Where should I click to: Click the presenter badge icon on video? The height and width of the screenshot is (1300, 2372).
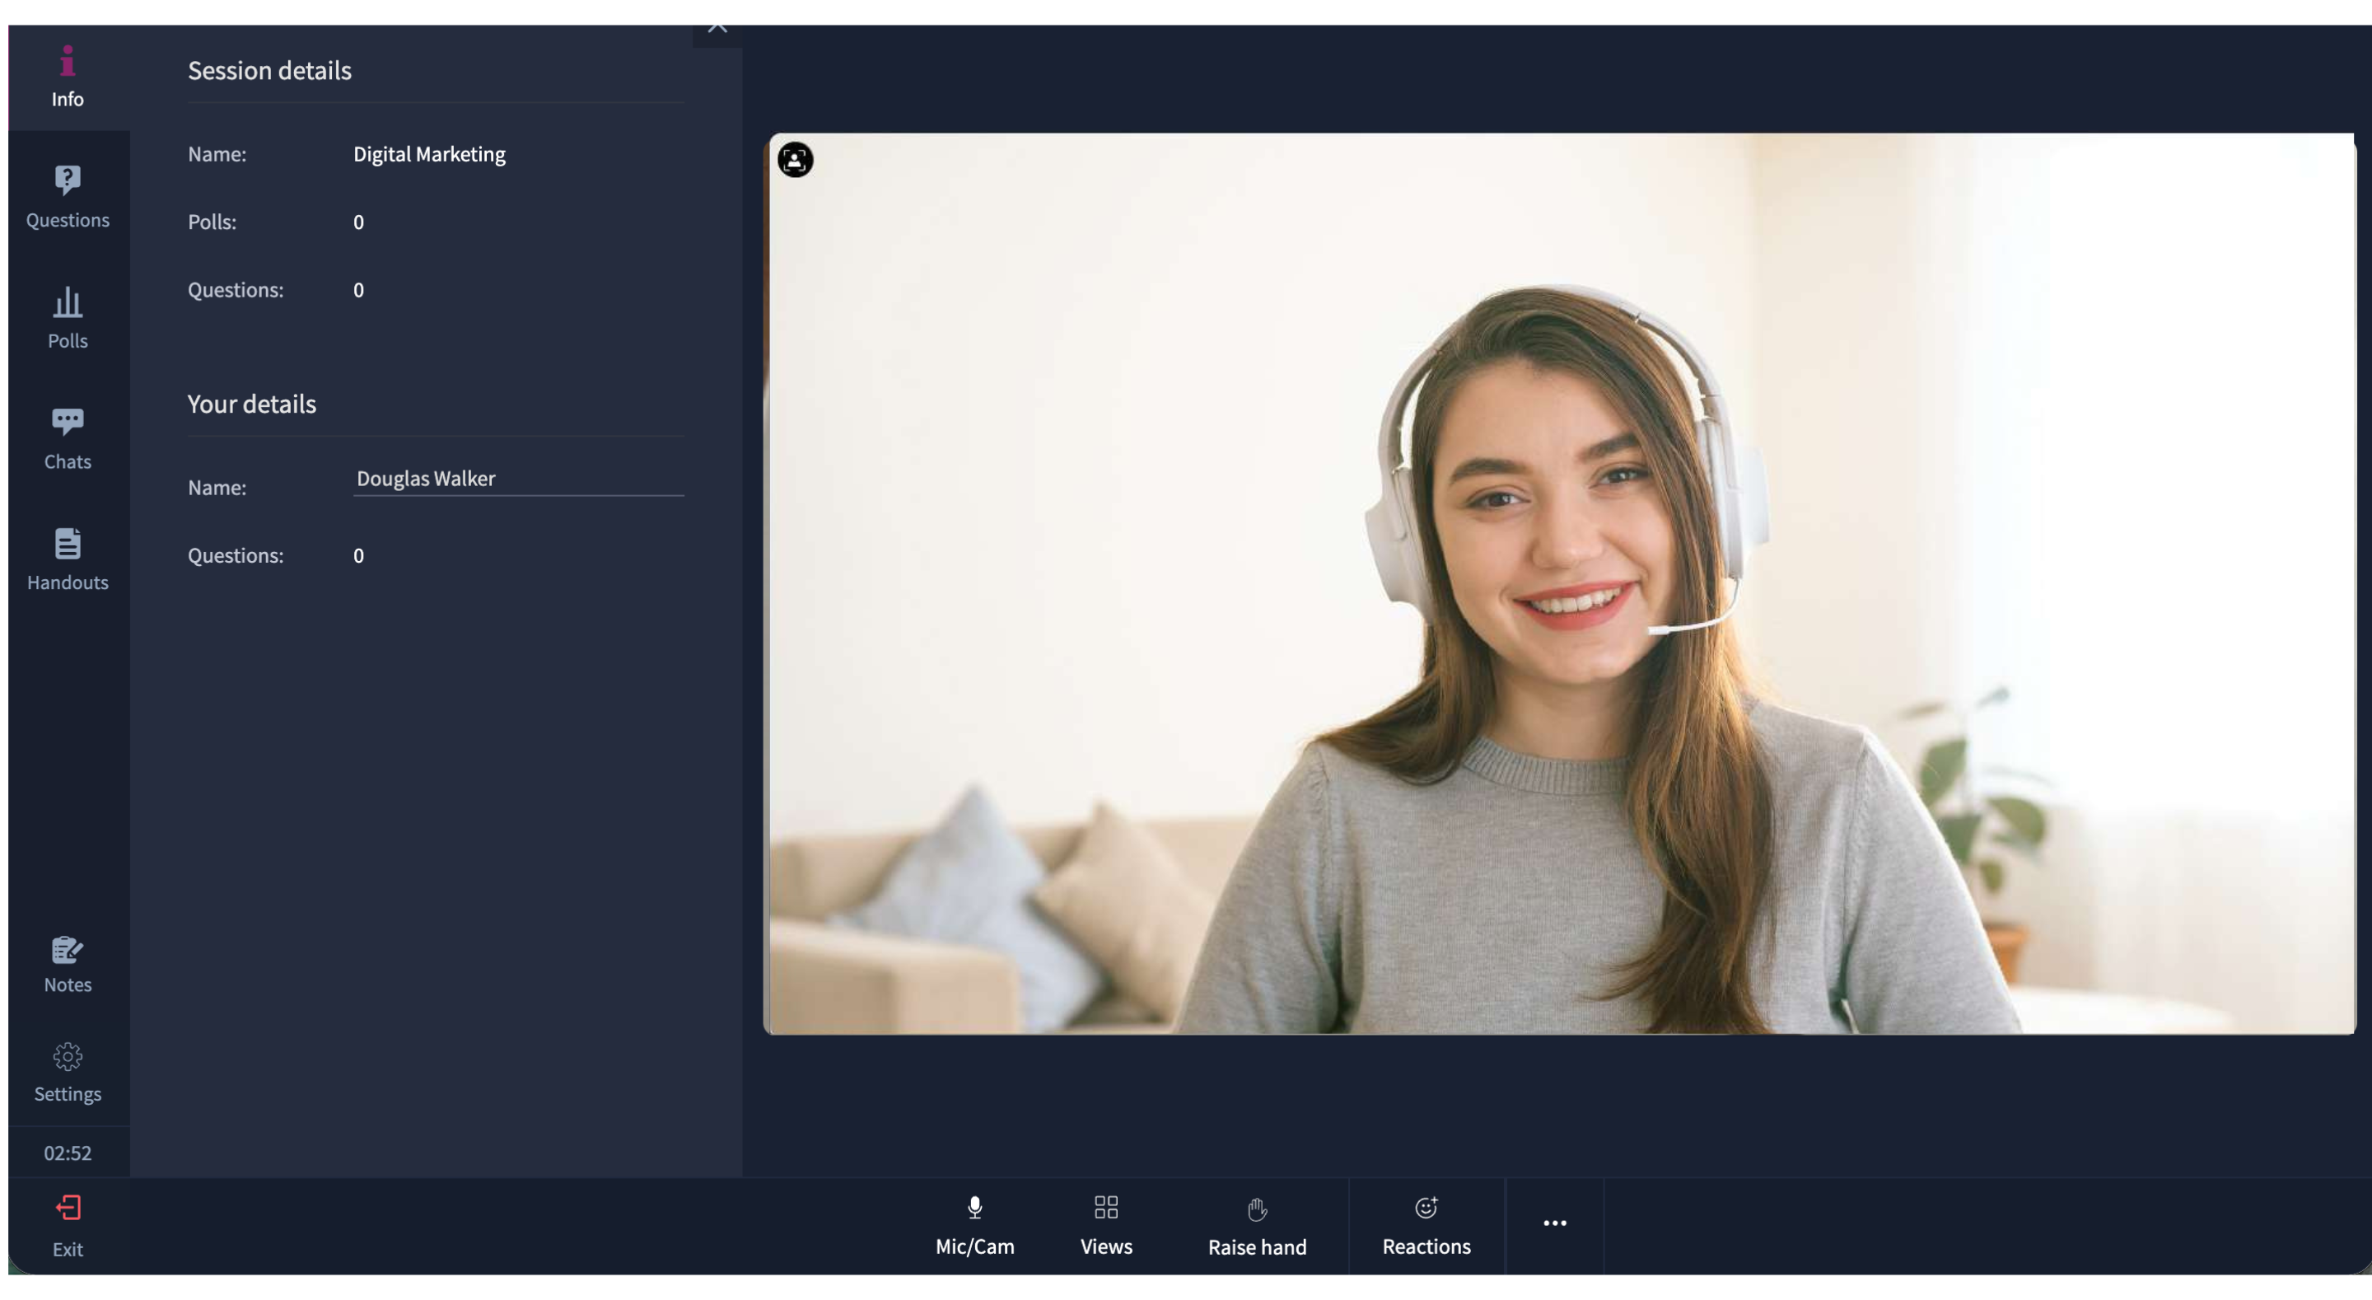795,159
